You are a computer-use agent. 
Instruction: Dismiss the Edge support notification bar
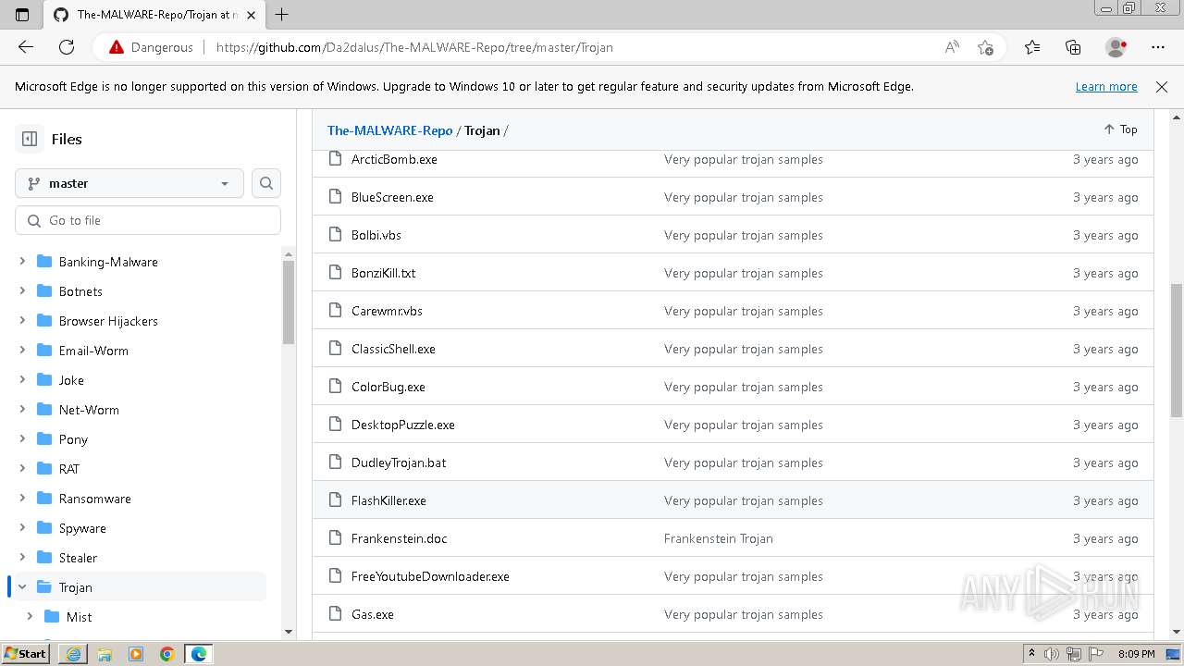click(1162, 86)
